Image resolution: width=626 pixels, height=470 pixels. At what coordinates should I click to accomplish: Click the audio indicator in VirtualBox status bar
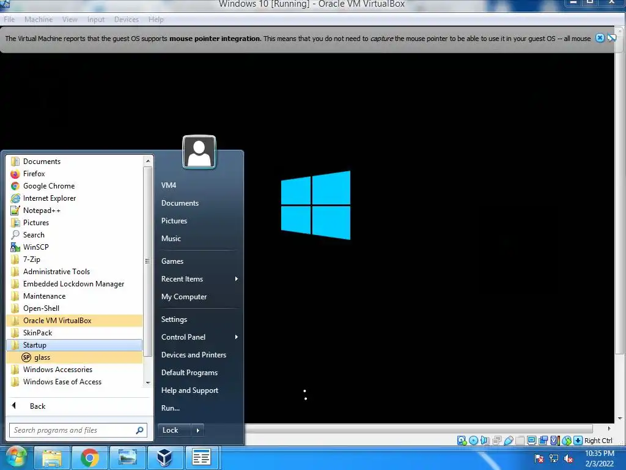point(485,441)
